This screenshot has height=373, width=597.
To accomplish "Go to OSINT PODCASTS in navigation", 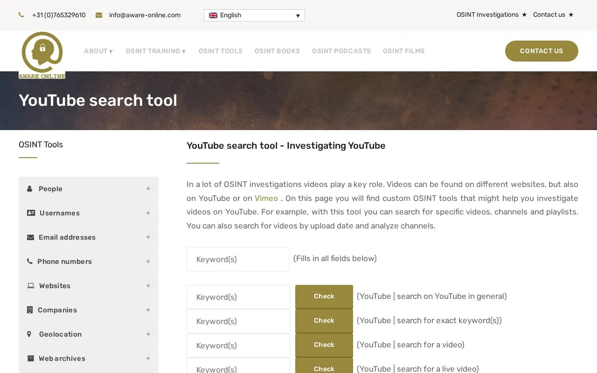I will pyautogui.click(x=341, y=51).
